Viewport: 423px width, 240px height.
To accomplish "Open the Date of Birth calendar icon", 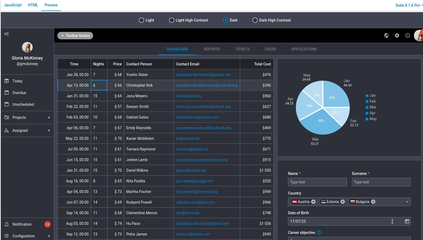I will click(x=407, y=221).
